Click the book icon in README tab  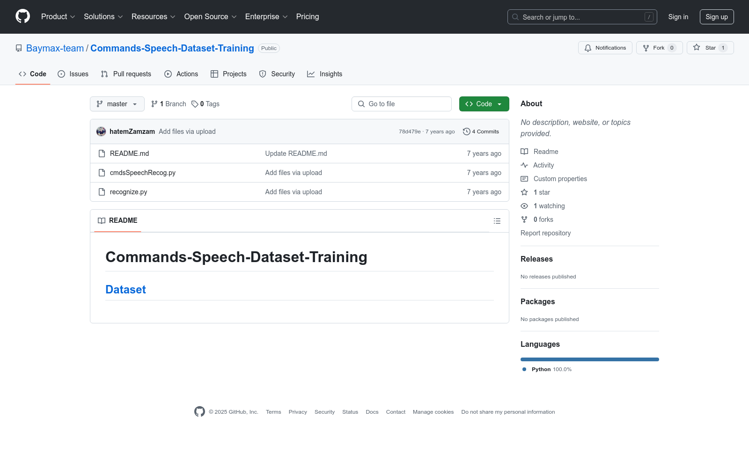click(x=102, y=220)
